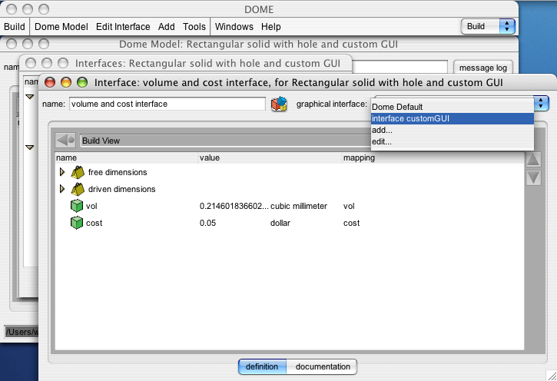Viewport: 557px width, 381px height.
Task: Select the vol row name
Action: tap(91, 207)
